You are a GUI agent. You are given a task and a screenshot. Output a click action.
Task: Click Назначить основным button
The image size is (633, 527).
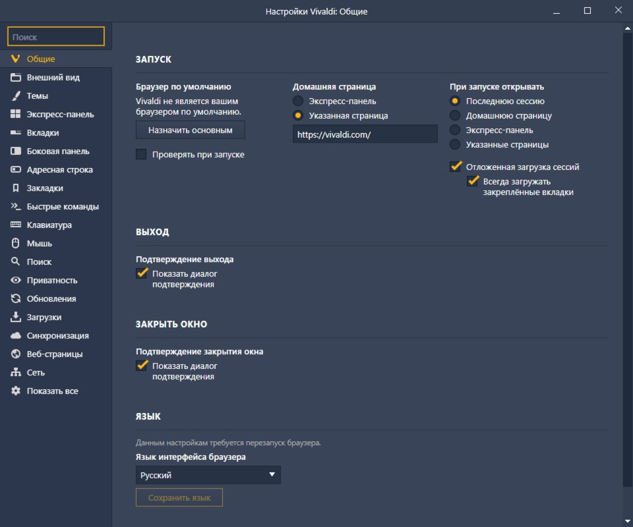190,130
